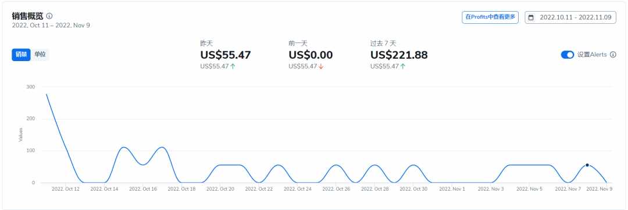Image resolution: width=628 pixels, height=210 pixels.
Task: Click x-axis label 2022. Nov 5
Action: (530, 188)
